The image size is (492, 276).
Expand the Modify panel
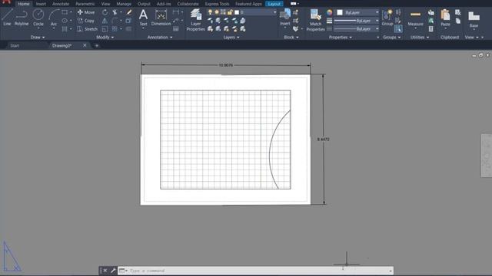[x=105, y=38]
